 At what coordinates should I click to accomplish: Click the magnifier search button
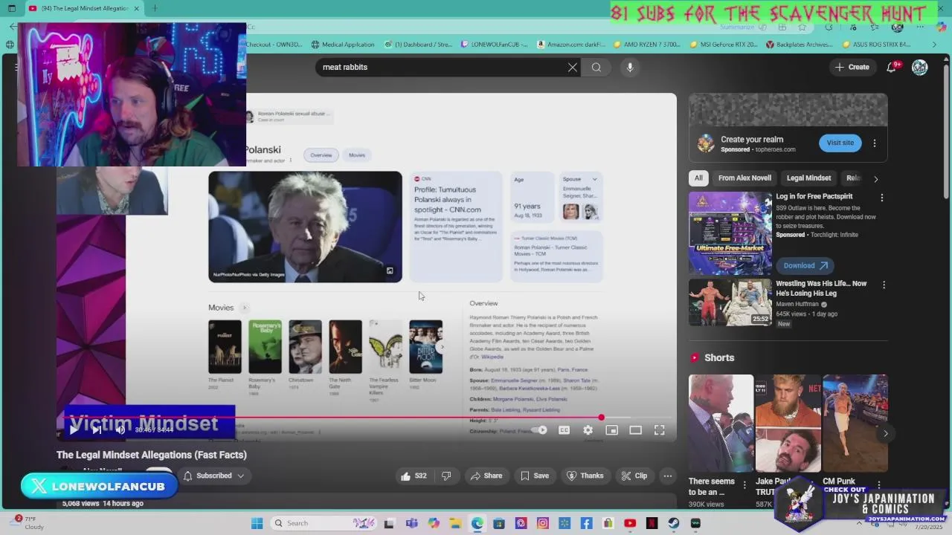coord(596,67)
